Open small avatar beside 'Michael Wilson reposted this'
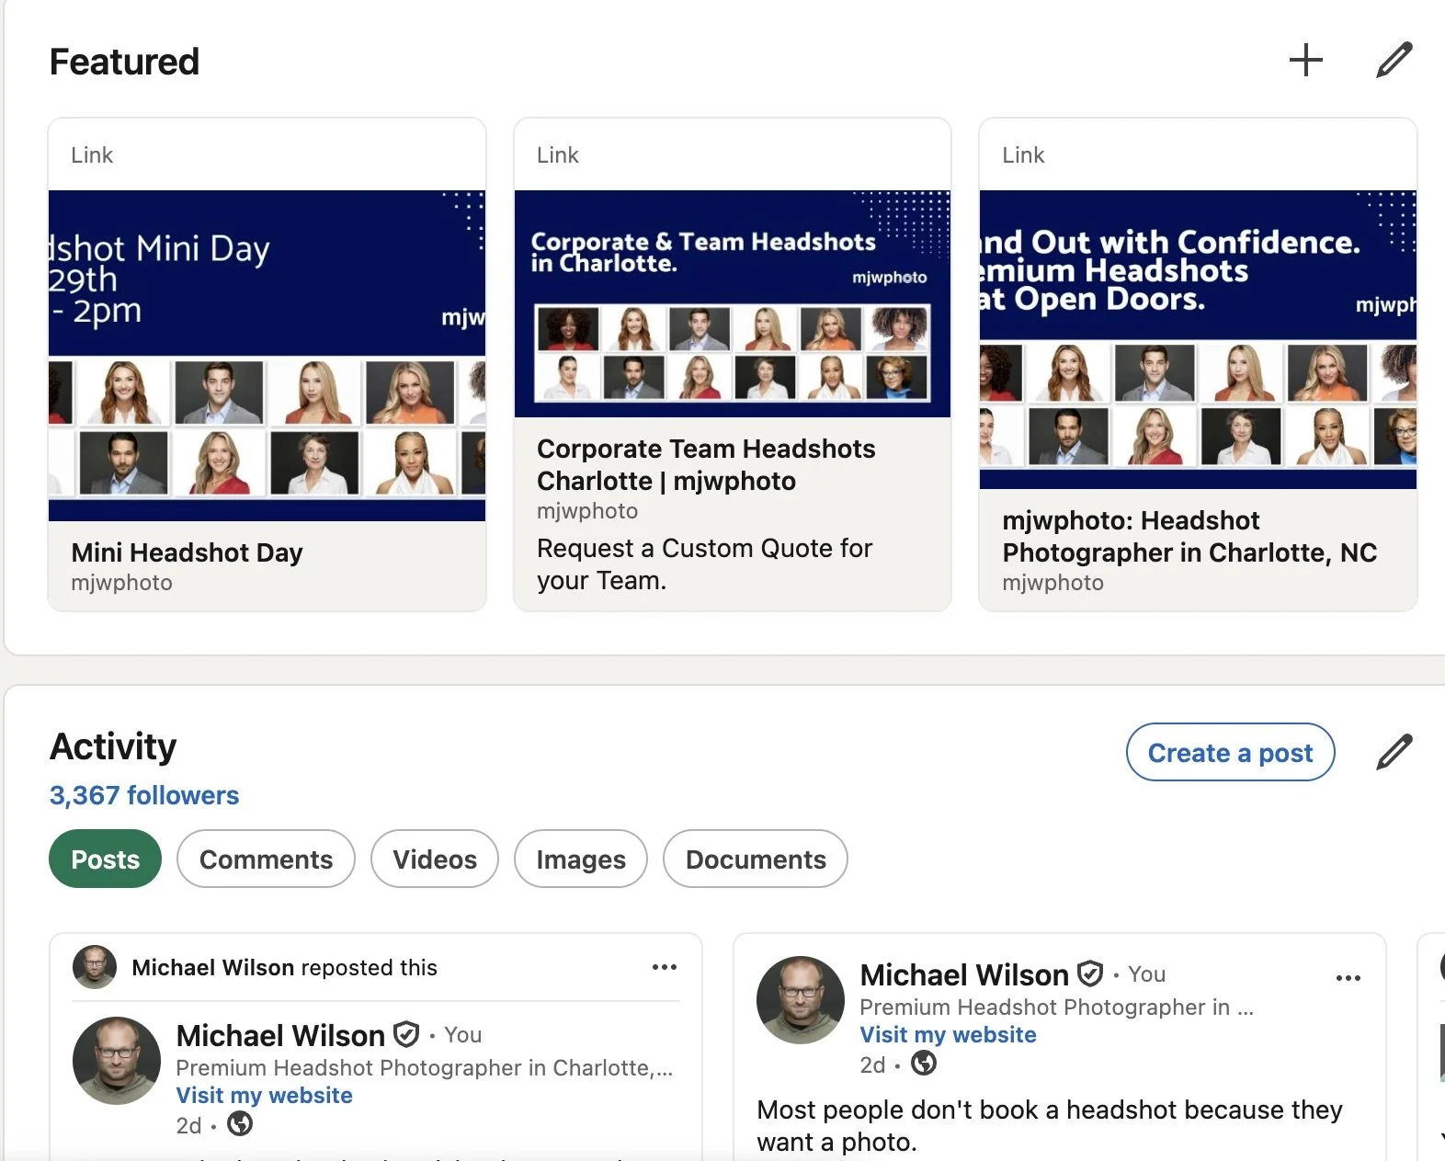This screenshot has width=1445, height=1161. pyautogui.click(x=95, y=967)
